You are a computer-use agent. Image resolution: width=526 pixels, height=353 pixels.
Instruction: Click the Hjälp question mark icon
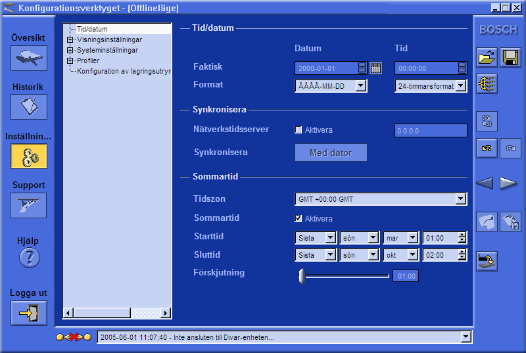[x=30, y=258]
